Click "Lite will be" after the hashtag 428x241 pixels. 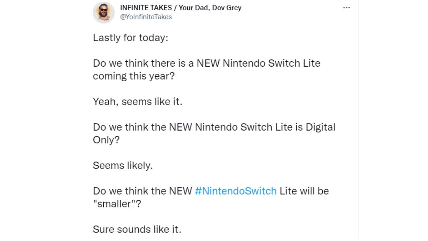tap(304, 191)
